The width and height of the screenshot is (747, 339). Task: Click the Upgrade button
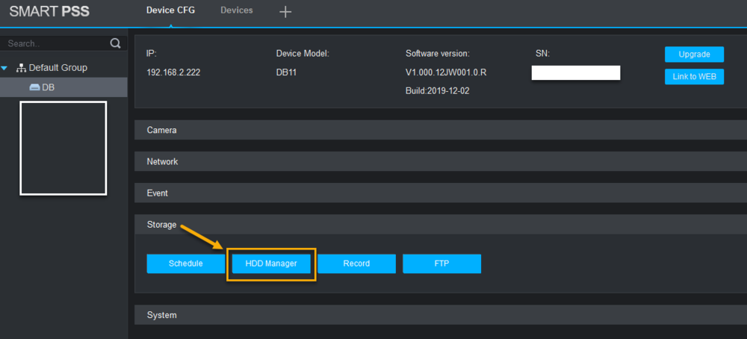point(694,55)
